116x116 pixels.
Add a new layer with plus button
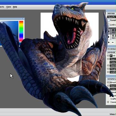click(x=109, y=43)
